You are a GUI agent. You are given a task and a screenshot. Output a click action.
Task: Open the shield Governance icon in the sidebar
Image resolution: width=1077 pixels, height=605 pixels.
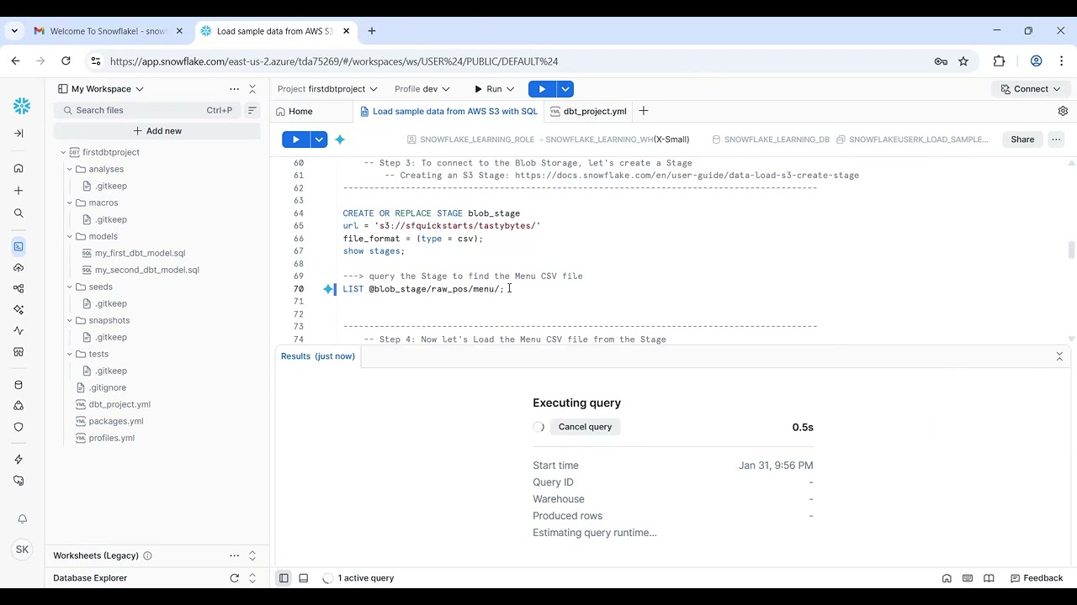point(19,406)
